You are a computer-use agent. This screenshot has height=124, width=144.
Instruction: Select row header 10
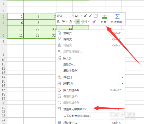(x=3, y=60)
